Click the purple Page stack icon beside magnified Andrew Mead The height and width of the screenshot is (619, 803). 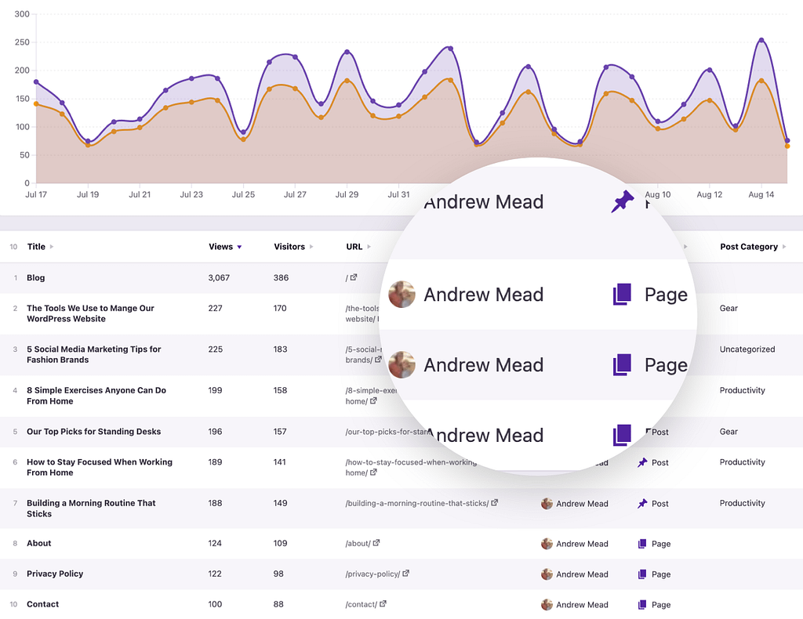click(620, 294)
